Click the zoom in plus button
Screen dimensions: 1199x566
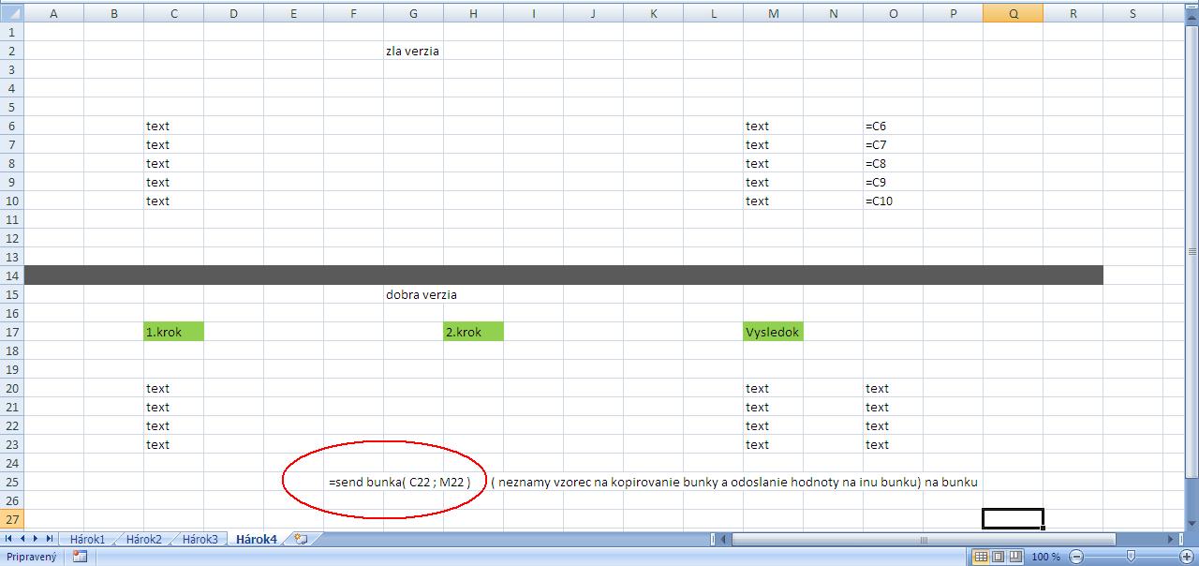(x=1187, y=557)
